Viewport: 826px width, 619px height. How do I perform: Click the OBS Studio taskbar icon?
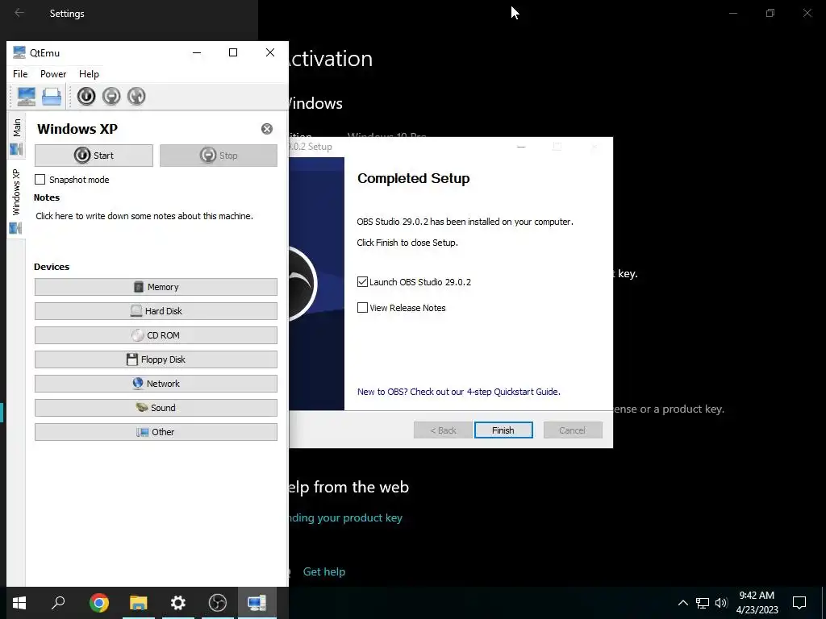point(218,603)
